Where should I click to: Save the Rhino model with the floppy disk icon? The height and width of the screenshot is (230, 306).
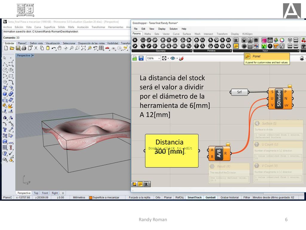[x=18, y=48]
